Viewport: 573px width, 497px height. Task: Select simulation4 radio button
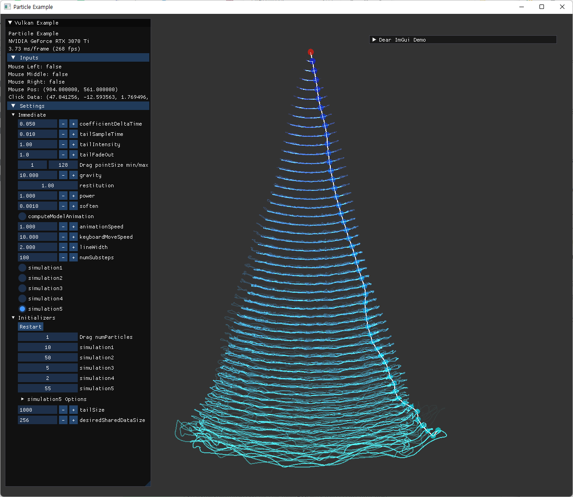coord(22,299)
